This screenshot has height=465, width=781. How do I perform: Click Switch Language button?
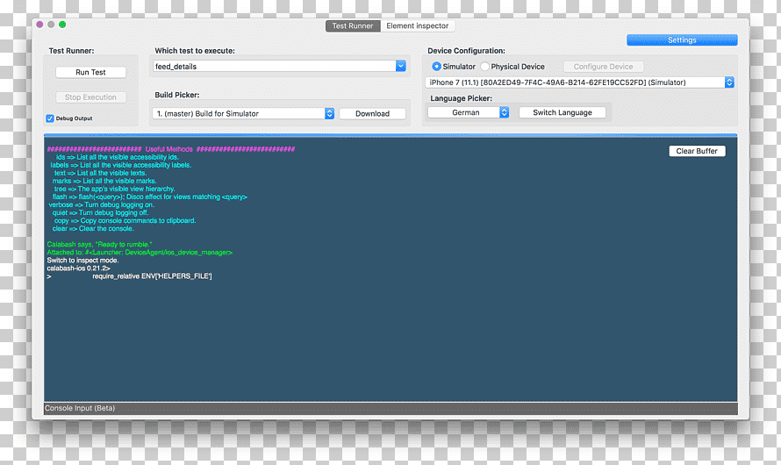(562, 112)
